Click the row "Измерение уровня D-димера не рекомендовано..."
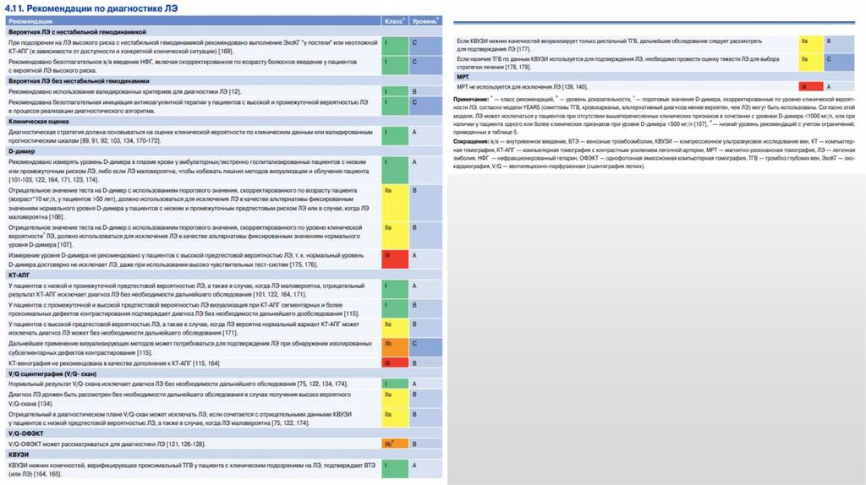 point(223,260)
